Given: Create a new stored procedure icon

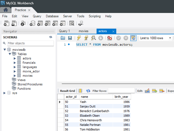Looking at the screenshot, I should (55, 23).
